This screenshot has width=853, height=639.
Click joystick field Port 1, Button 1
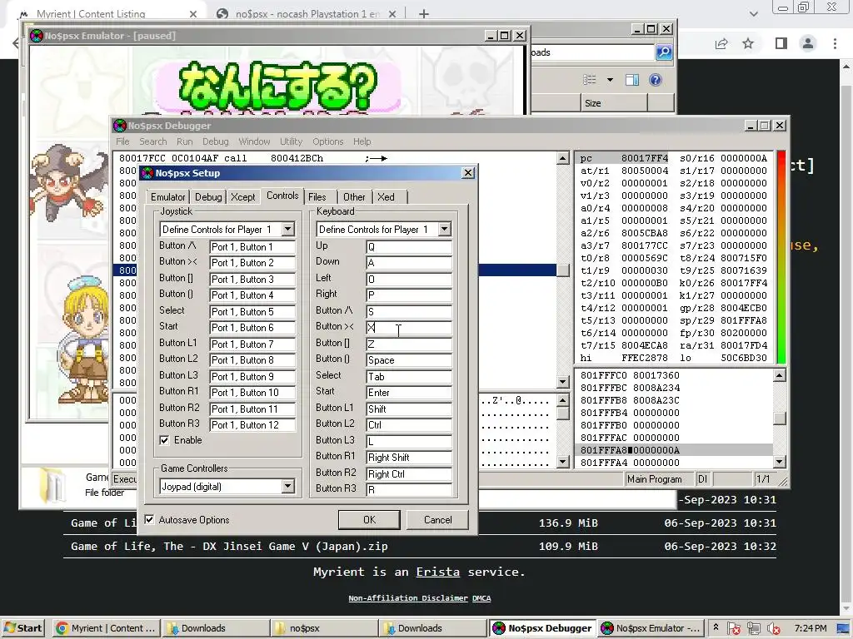pos(252,246)
